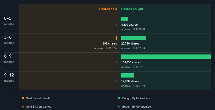
Task: Click the 'approx. US$249.2k' amount
Action: 133,30
